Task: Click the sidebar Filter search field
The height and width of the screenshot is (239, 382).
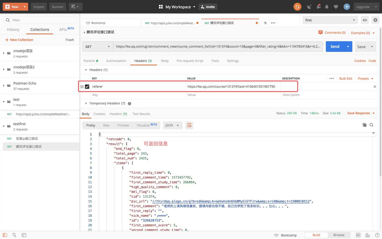Action: [x=40, y=20]
